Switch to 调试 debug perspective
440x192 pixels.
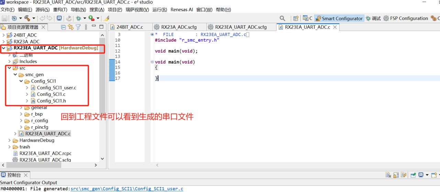pos(373,18)
